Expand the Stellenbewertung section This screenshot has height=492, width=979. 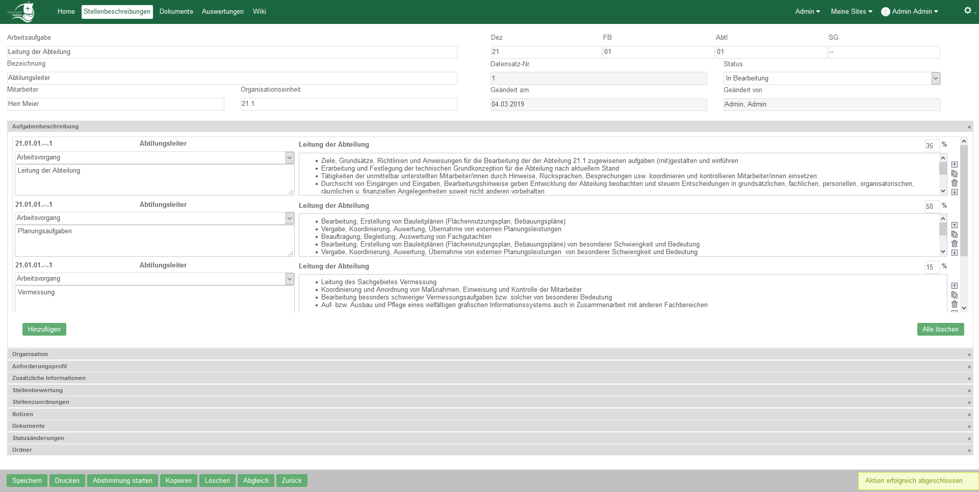click(x=490, y=390)
